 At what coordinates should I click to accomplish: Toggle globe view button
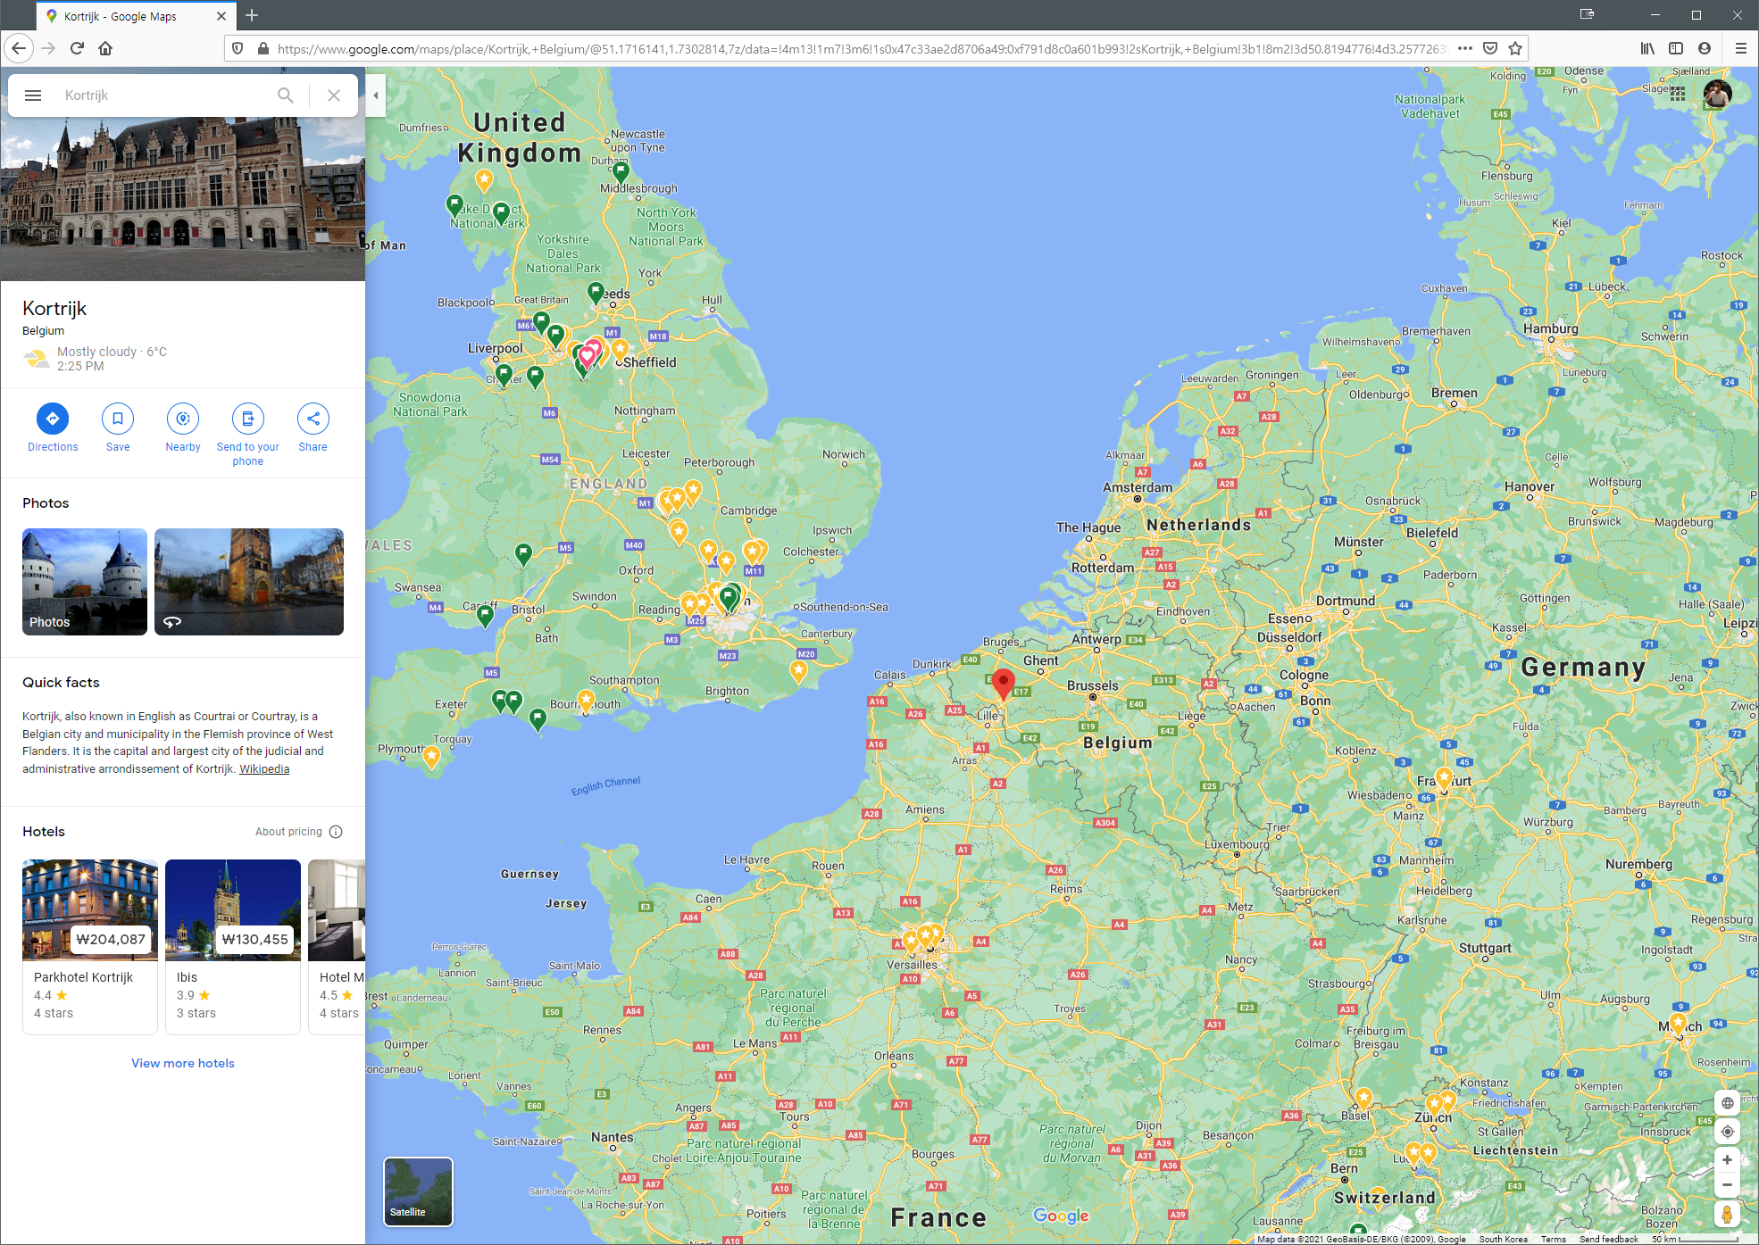[x=1727, y=1103]
